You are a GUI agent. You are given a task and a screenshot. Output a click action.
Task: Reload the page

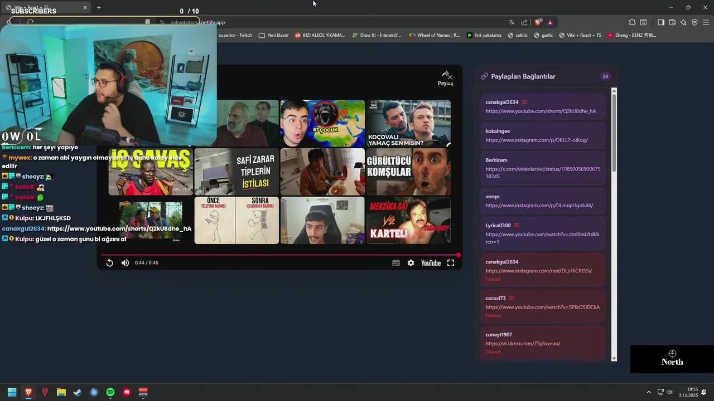pyautogui.click(x=30, y=22)
